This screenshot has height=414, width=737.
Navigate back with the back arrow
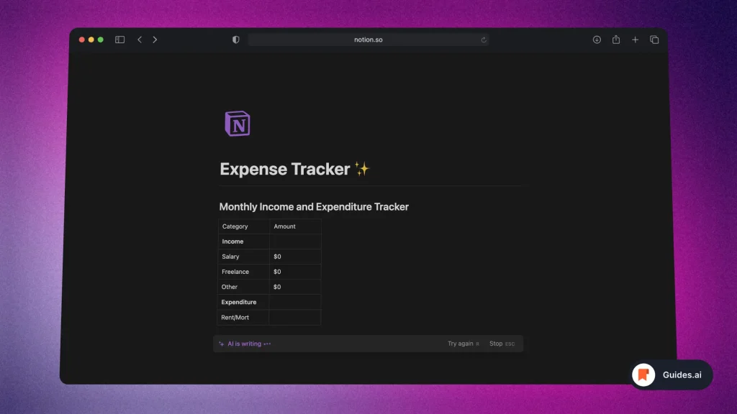139,40
